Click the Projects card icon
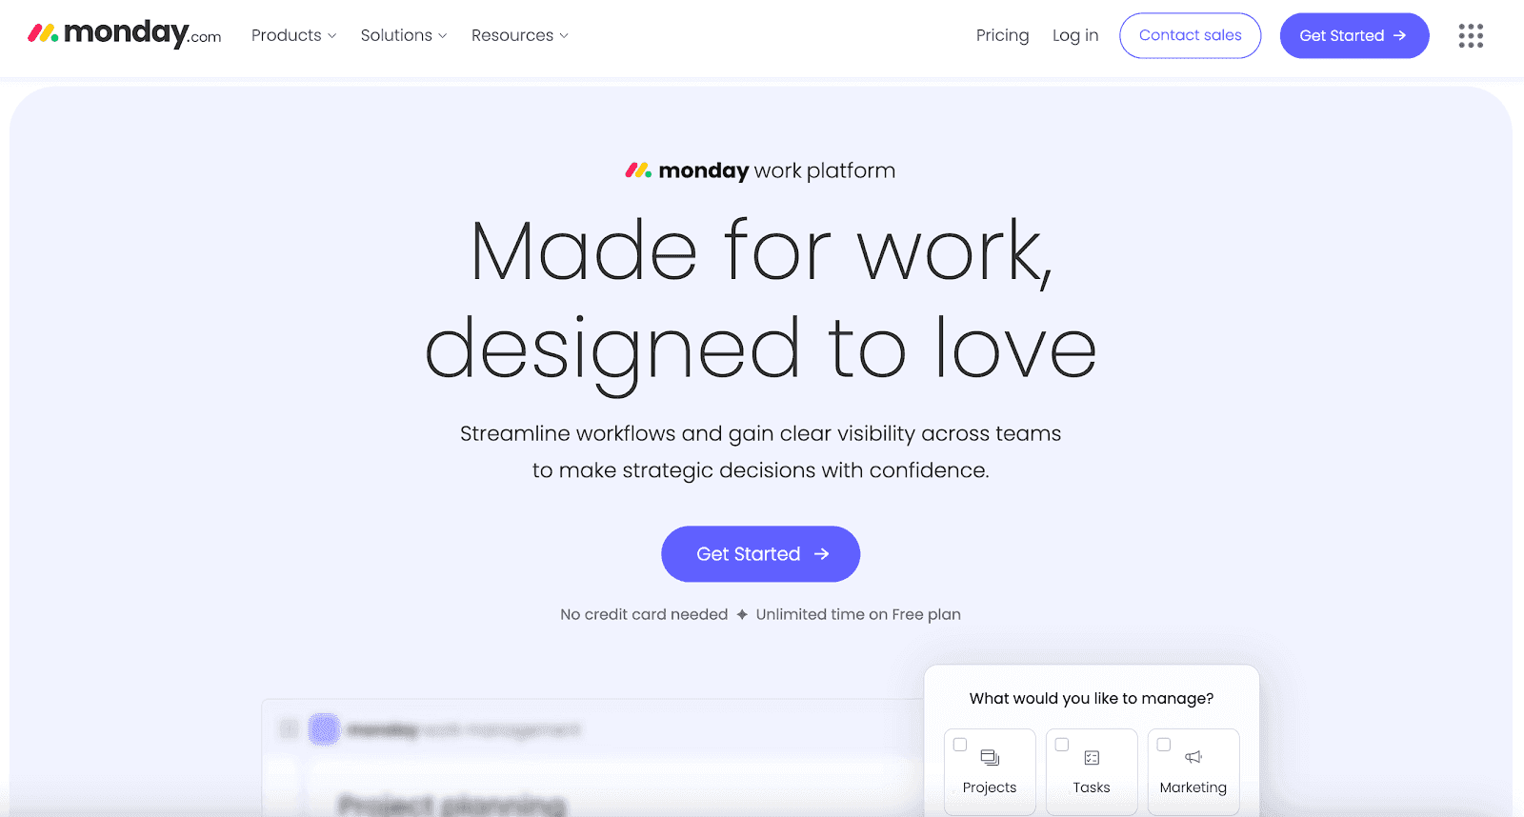The image size is (1524, 817). click(x=990, y=758)
